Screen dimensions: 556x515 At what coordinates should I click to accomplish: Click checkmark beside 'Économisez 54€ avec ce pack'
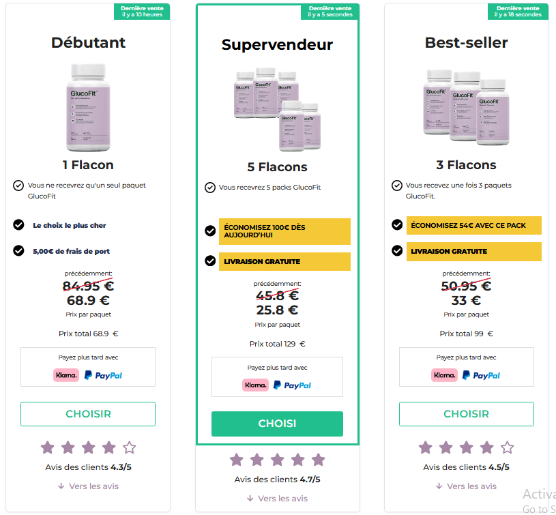(397, 224)
